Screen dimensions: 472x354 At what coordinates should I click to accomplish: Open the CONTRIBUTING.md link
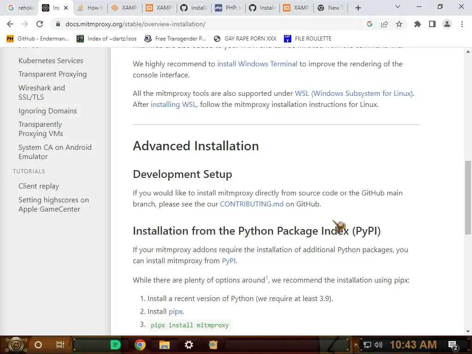point(252,204)
